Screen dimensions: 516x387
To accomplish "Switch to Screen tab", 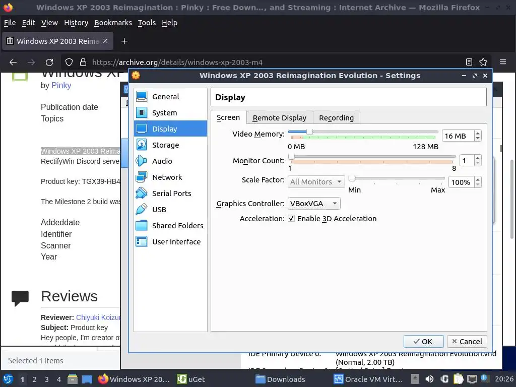I will (x=228, y=117).
